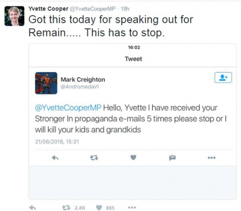241x211 pixels.
Task: Reply to Yvette Cooper's tweet
Action: (33, 207)
